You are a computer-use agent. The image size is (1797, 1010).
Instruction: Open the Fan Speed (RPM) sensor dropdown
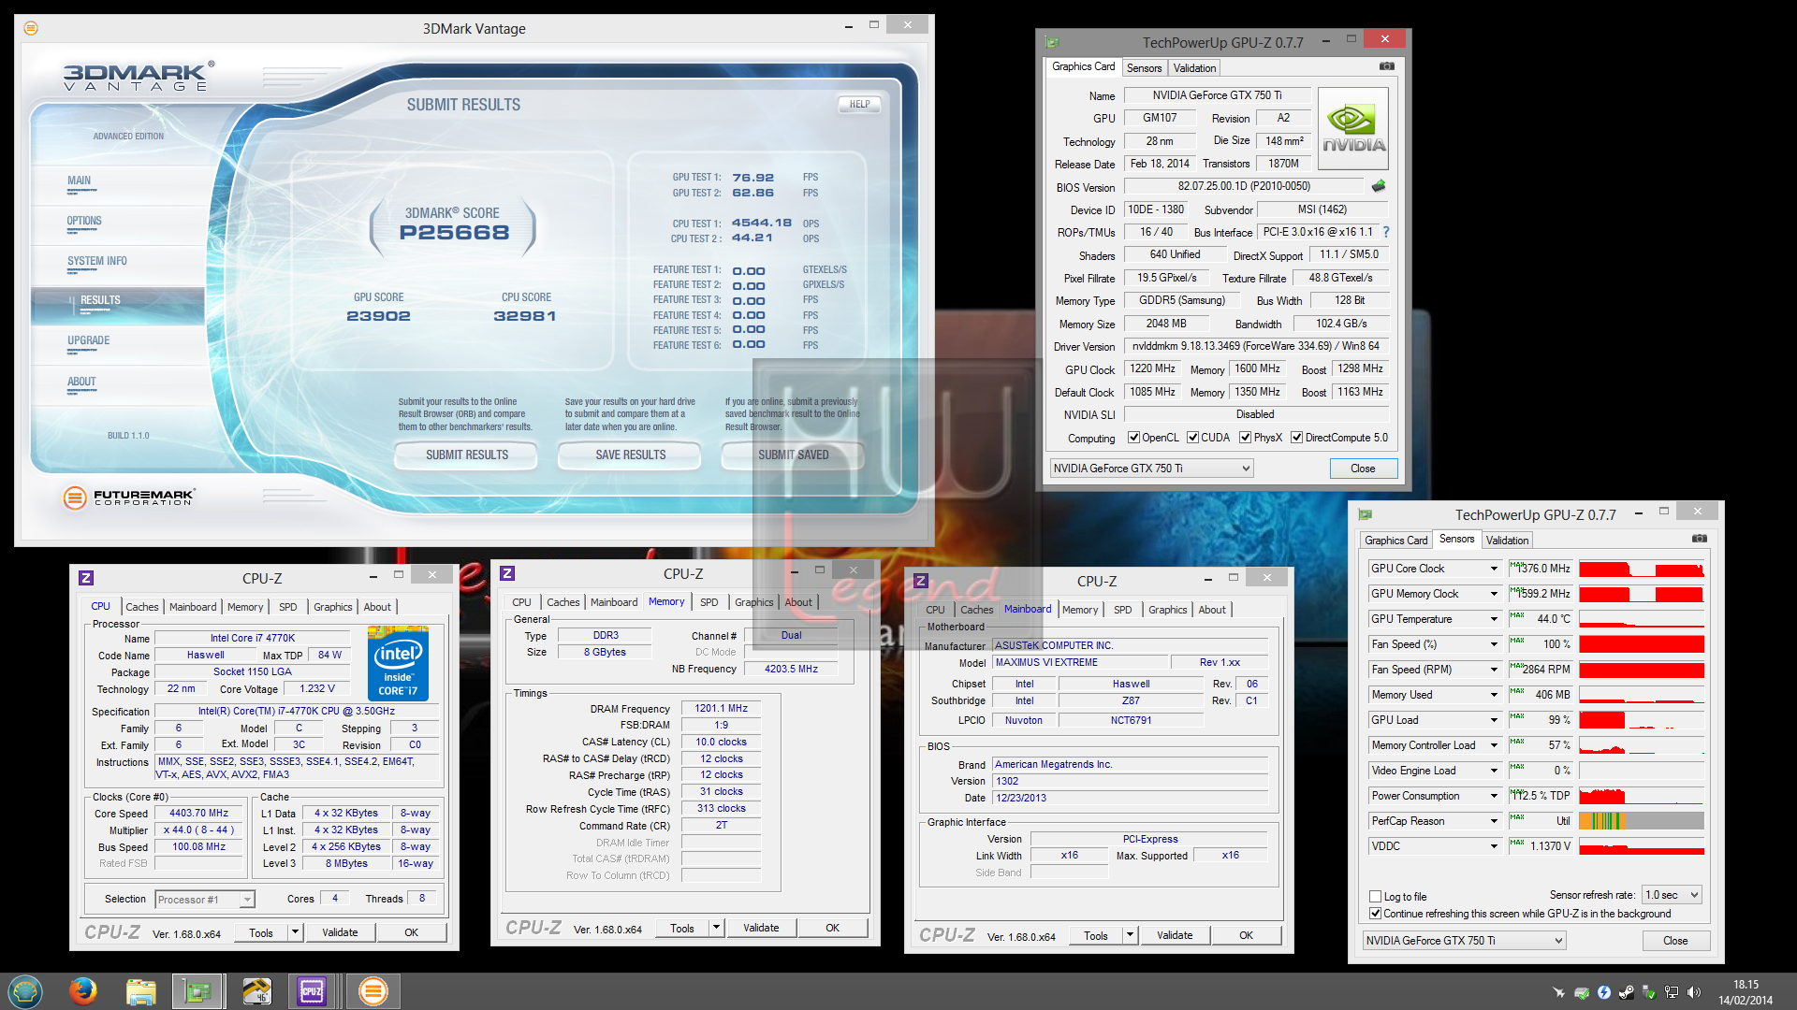[1494, 670]
